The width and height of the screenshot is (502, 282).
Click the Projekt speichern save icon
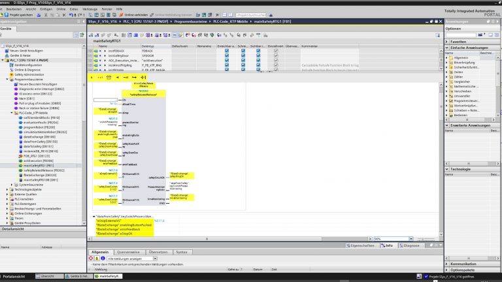coord(7,15)
